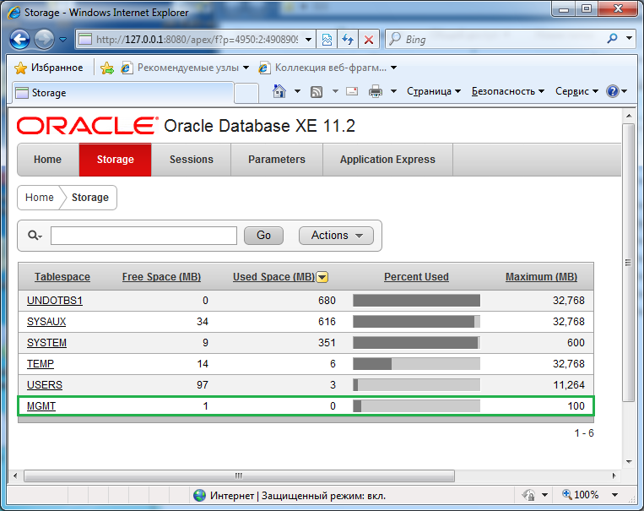Screen dimensions: 644x511
Task: Open Коллекция веб-фрагм... link
Action: tap(327, 68)
